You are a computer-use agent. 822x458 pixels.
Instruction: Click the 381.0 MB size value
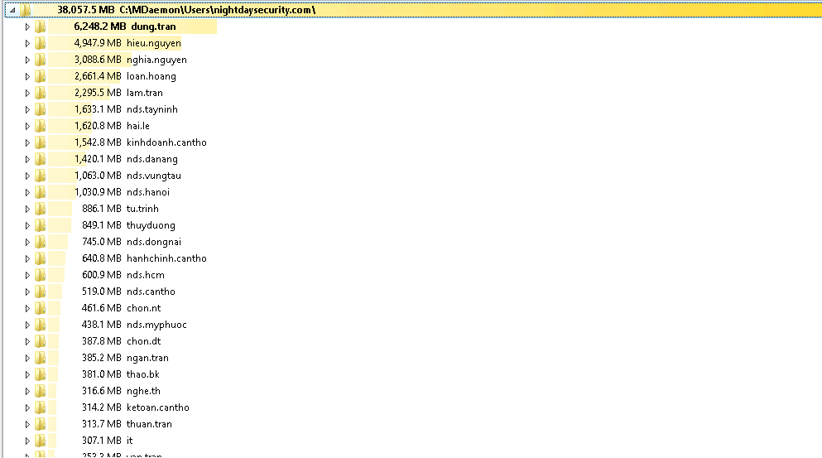102,374
